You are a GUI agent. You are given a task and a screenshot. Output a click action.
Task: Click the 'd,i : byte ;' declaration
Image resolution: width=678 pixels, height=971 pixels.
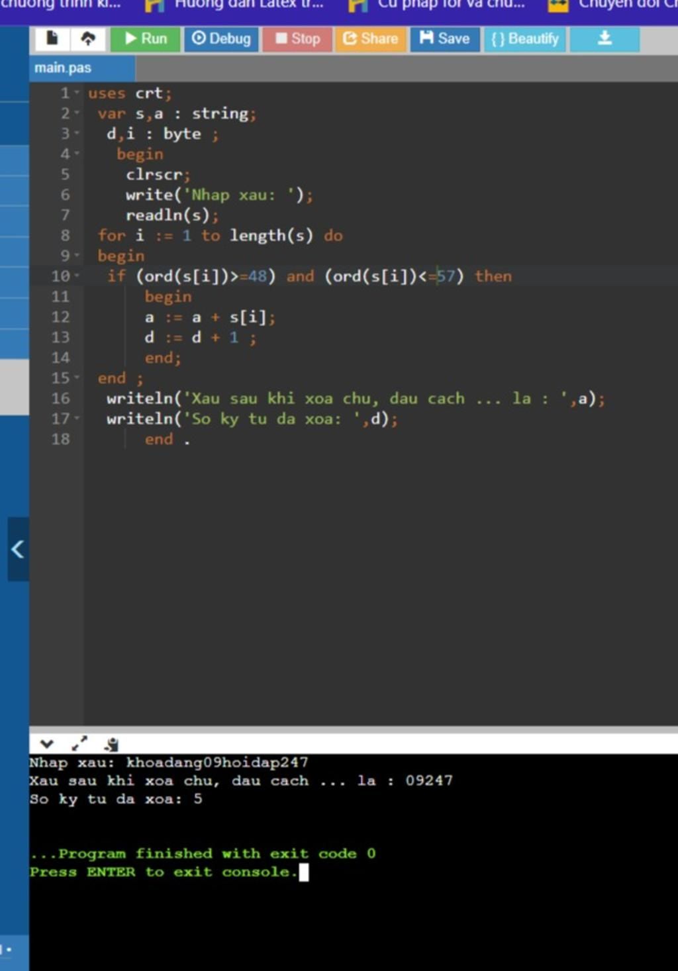[163, 134]
